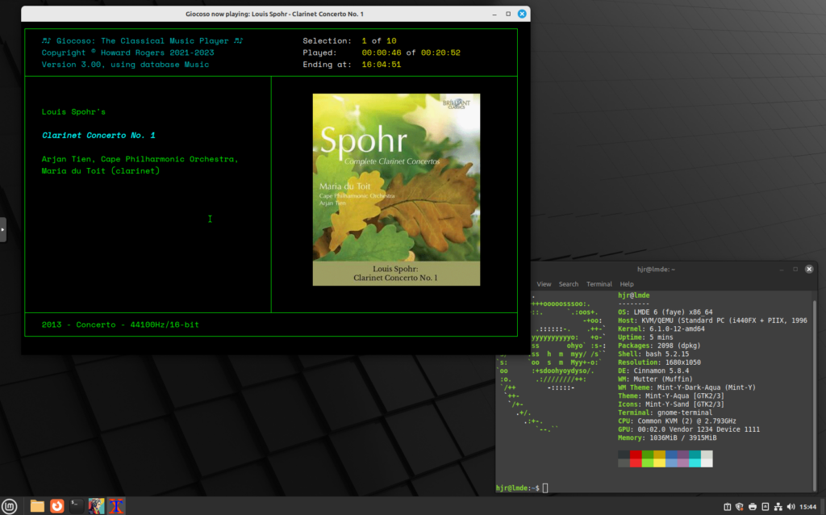Click 'Kernel: 6.1.0-12-amd64' in terminal
This screenshot has width=826, height=515.
[661, 329]
